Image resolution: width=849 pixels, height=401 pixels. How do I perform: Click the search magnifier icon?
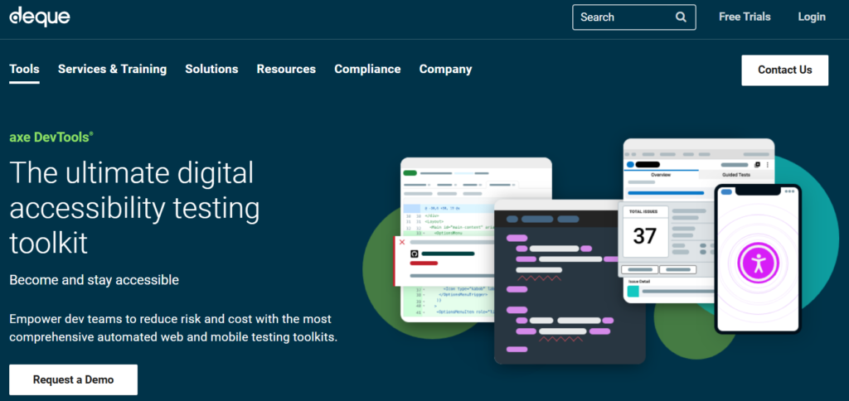[x=681, y=17]
